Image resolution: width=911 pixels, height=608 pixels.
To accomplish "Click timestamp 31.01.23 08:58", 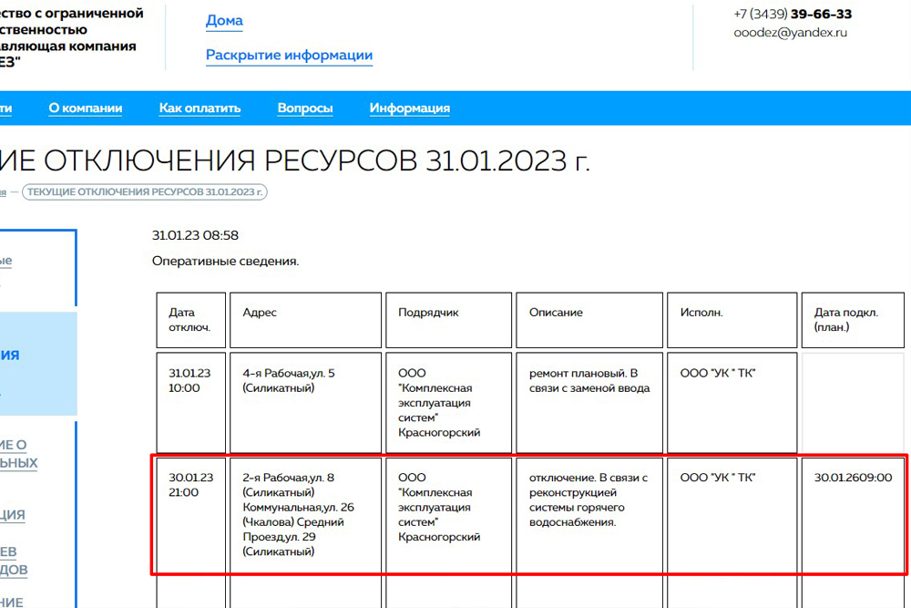I will coord(195,235).
